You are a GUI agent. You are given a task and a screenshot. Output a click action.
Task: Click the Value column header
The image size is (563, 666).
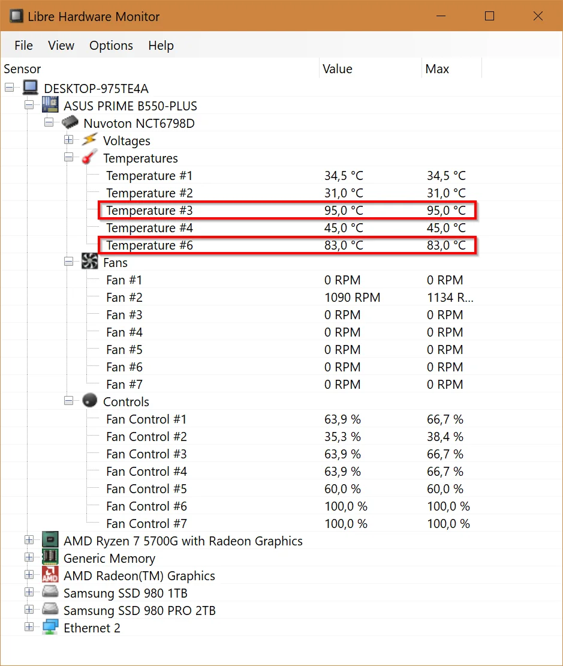(x=371, y=69)
